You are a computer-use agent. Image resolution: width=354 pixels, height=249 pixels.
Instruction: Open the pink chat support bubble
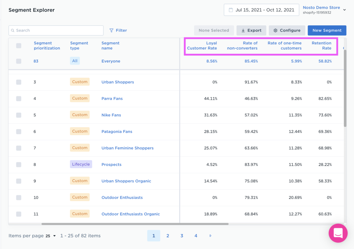coord(338,233)
